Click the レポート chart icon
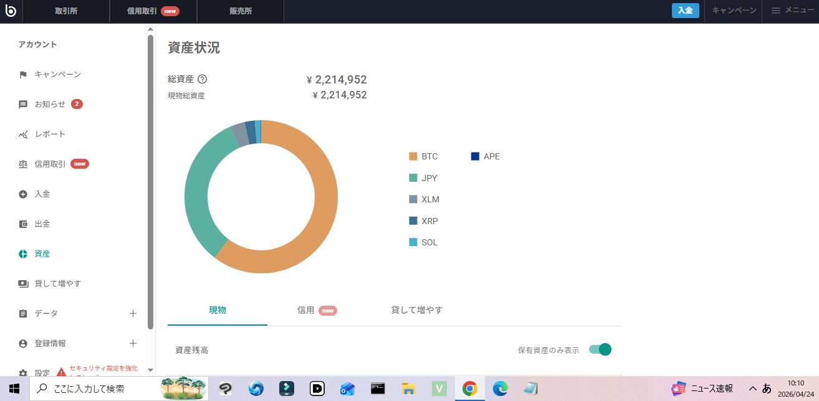Screen dimensions: 819x401 coord(23,134)
